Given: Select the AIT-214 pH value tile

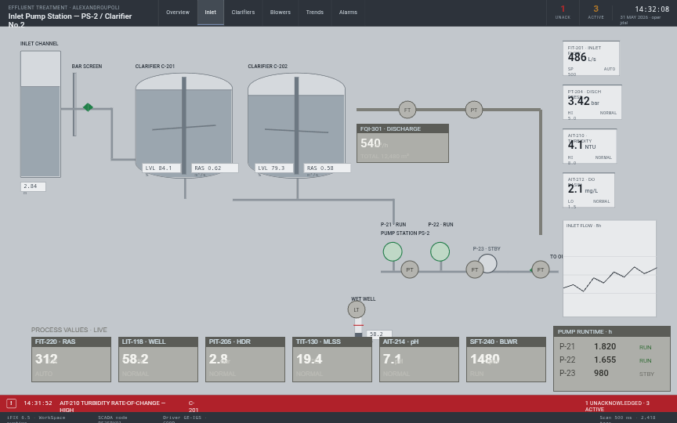Looking at the screenshot, I should click(419, 360).
